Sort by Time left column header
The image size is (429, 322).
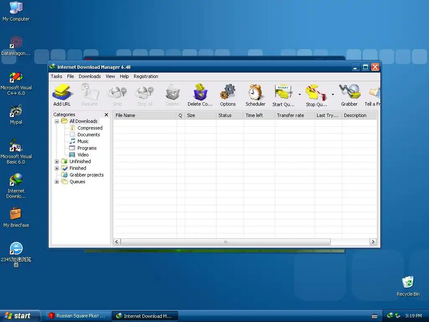[x=259, y=115]
